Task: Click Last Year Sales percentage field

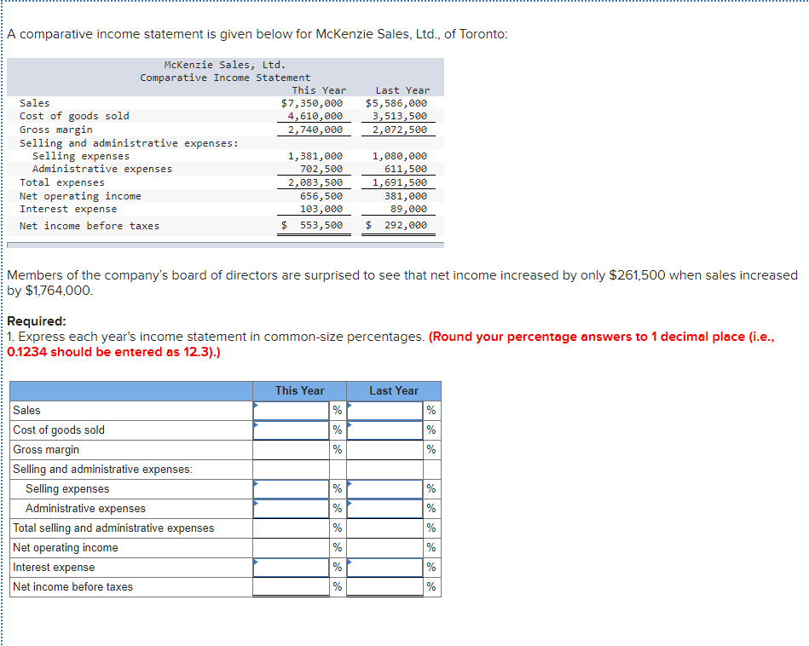Action: pos(385,410)
